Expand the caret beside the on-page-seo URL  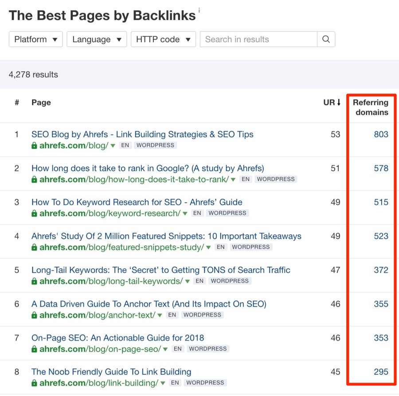[165, 349]
